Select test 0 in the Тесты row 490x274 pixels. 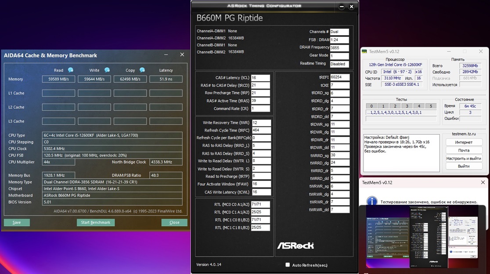pyautogui.click(x=371, y=106)
